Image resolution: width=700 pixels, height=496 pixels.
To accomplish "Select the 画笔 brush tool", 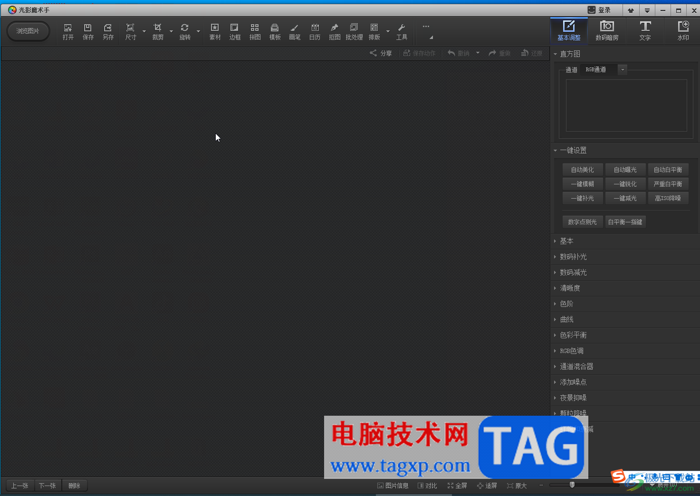I will tap(295, 32).
